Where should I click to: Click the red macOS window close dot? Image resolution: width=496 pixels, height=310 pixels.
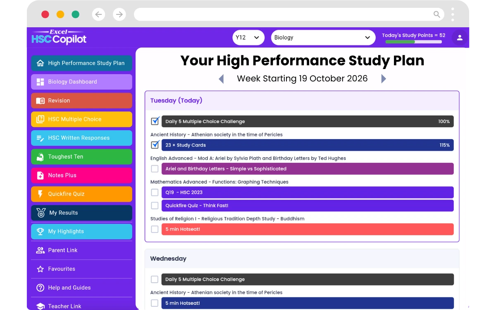pos(45,14)
